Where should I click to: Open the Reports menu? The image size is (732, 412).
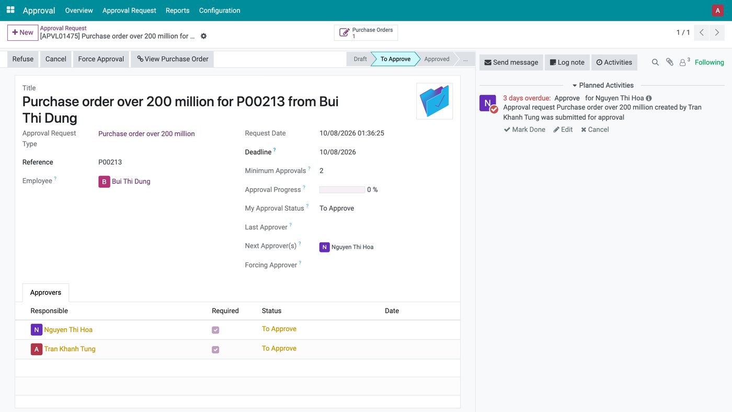pyautogui.click(x=177, y=10)
